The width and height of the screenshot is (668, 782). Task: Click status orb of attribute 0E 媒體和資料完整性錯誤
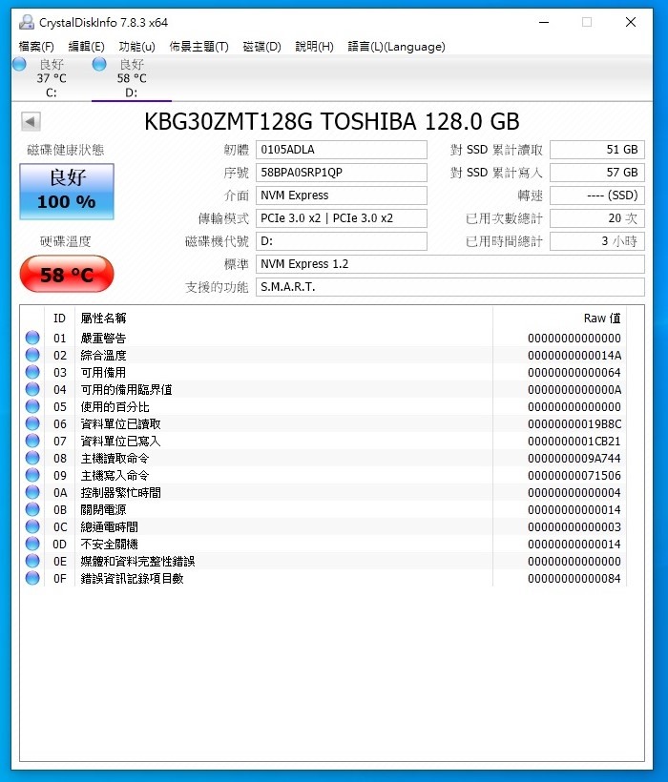[32, 561]
